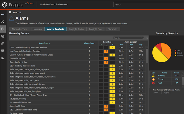This screenshot has height=114, width=184.
Task: Click yellow 48 warning cell for DM Healthcheck
Action: pos(112,95)
